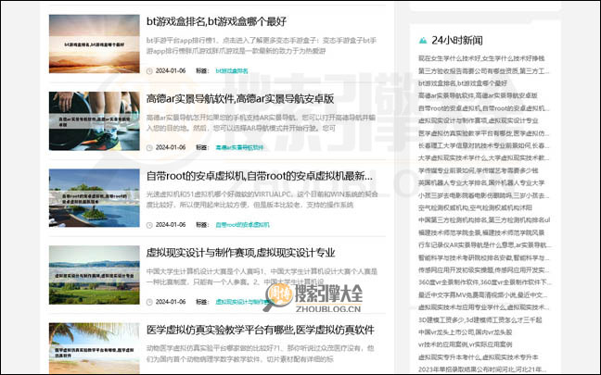Click the '自带root的安卓虚拟机' tag link

click(x=242, y=225)
